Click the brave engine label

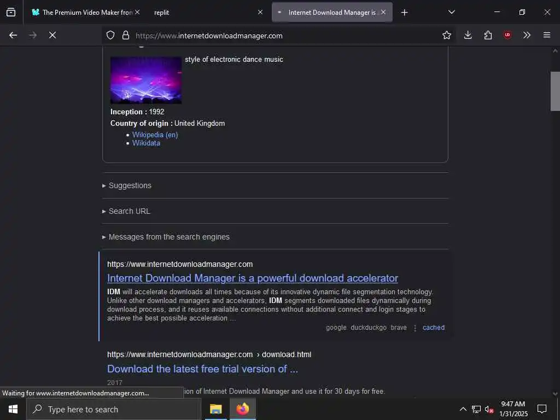tap(399, 328)
